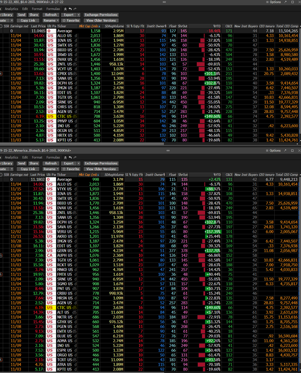
Task: Click redo arrow in XBI window toolbar
Action: click(x=75, y=9)
